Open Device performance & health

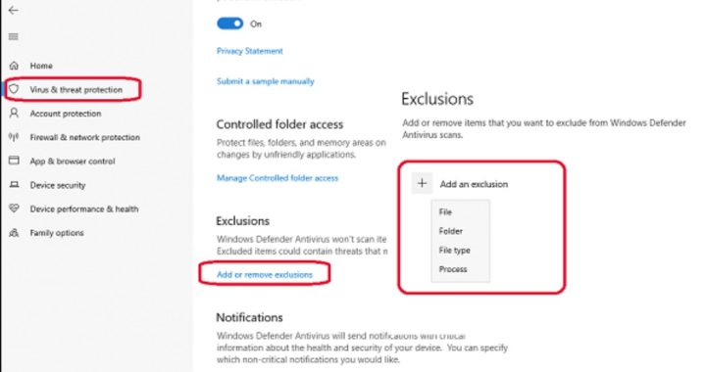point(84,209)
